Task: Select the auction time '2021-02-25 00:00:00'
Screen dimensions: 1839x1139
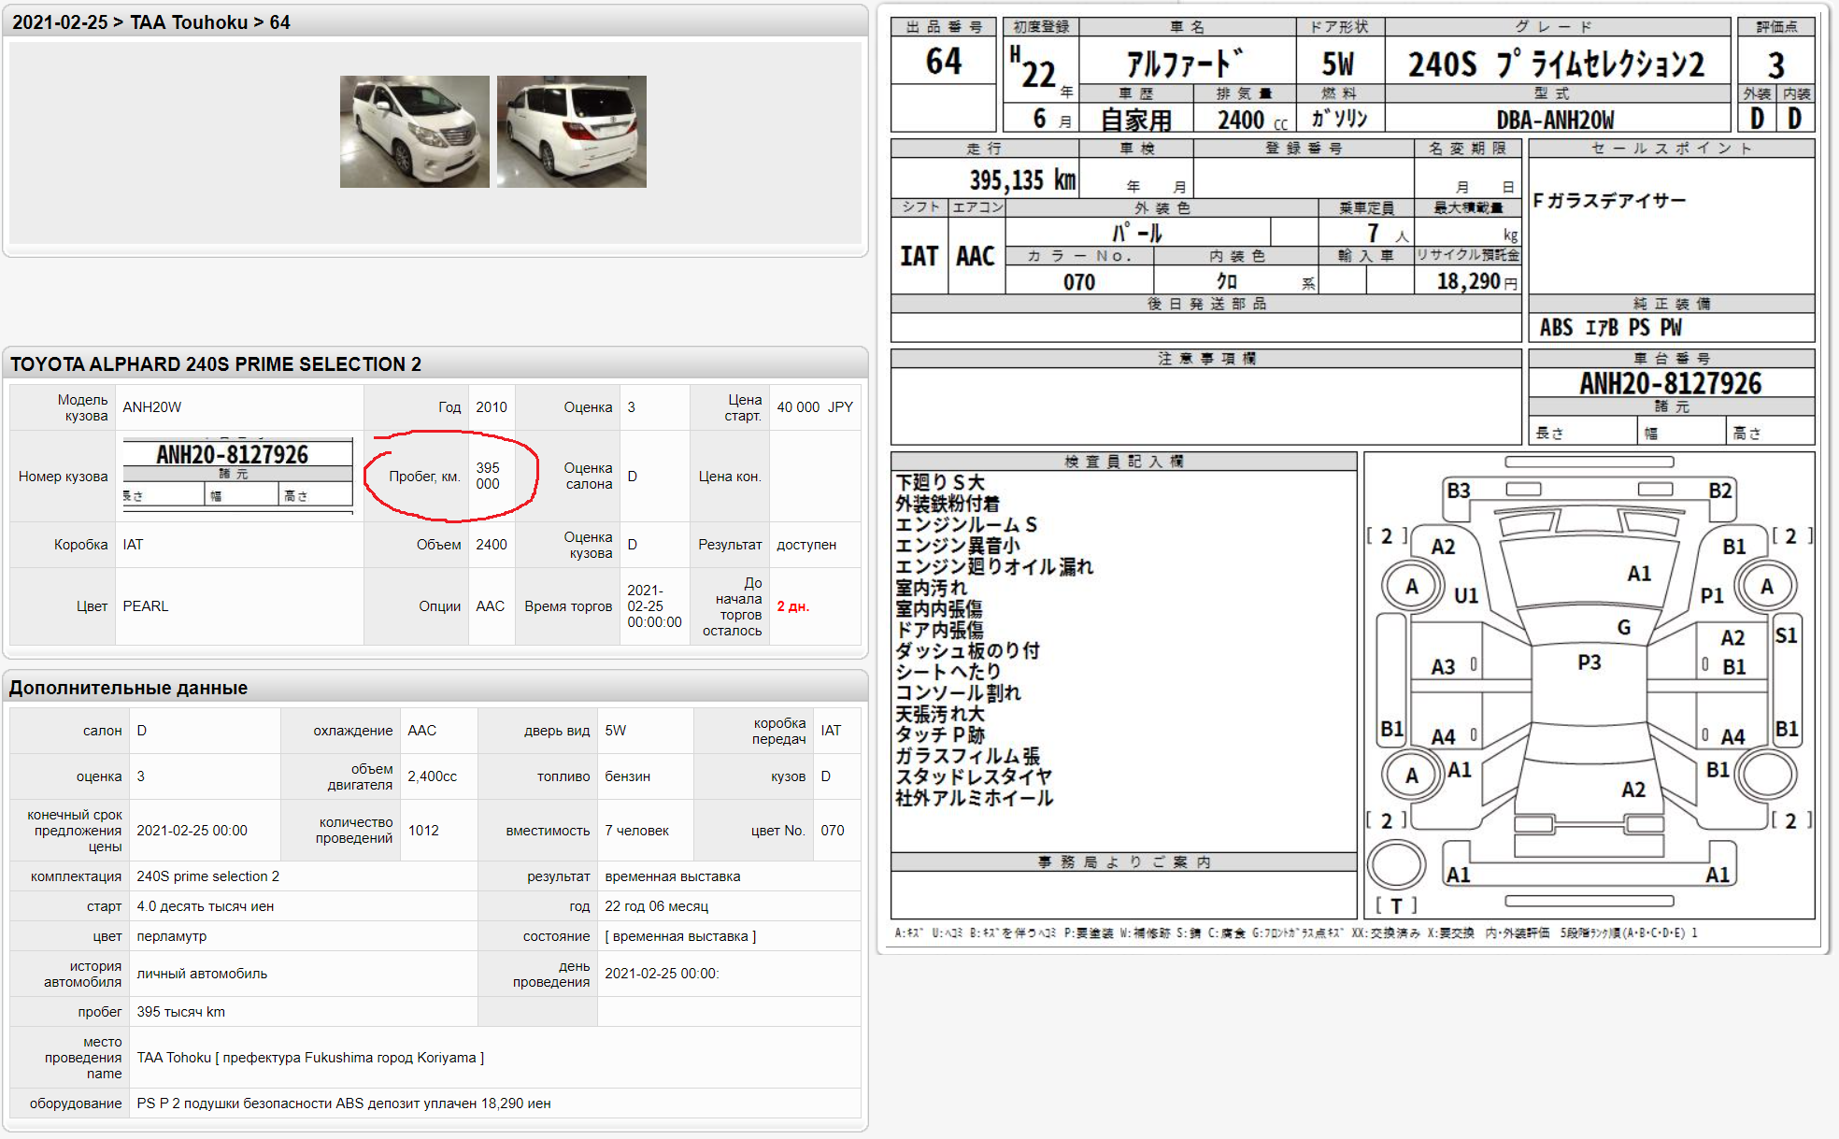Action: pyautogui.click(x=654, y=606)
